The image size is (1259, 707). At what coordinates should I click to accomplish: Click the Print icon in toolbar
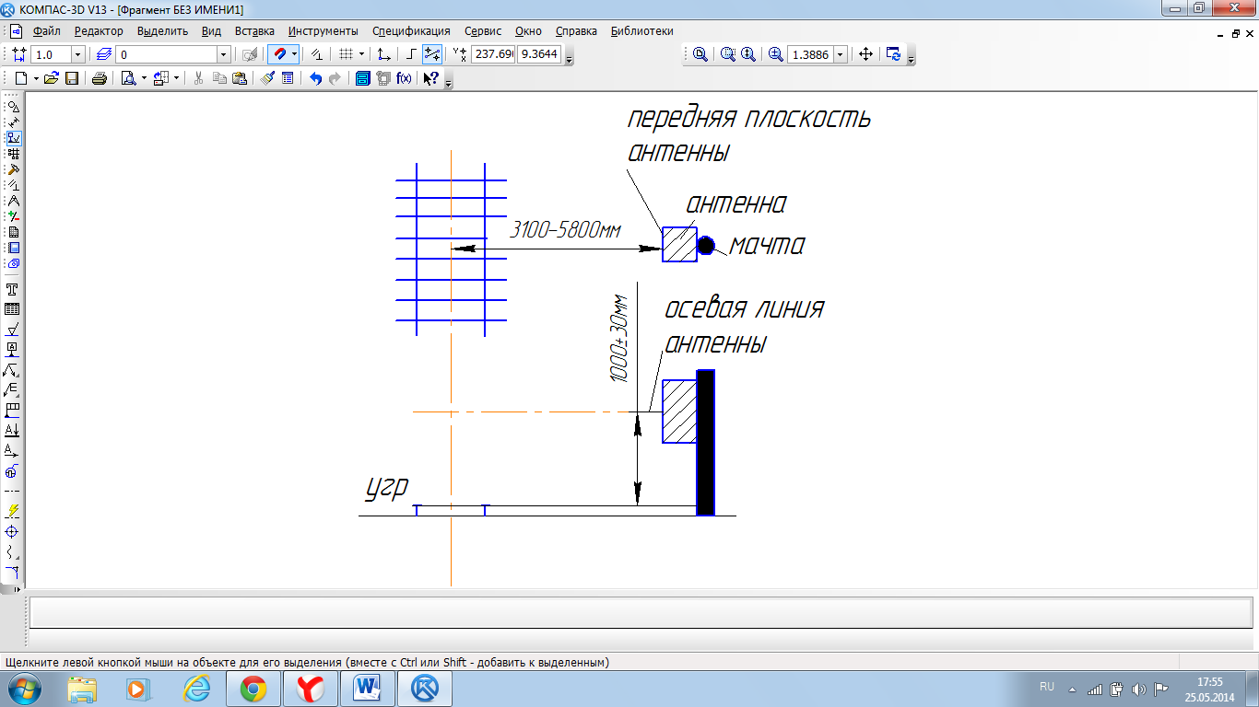(x=100, y=78)
